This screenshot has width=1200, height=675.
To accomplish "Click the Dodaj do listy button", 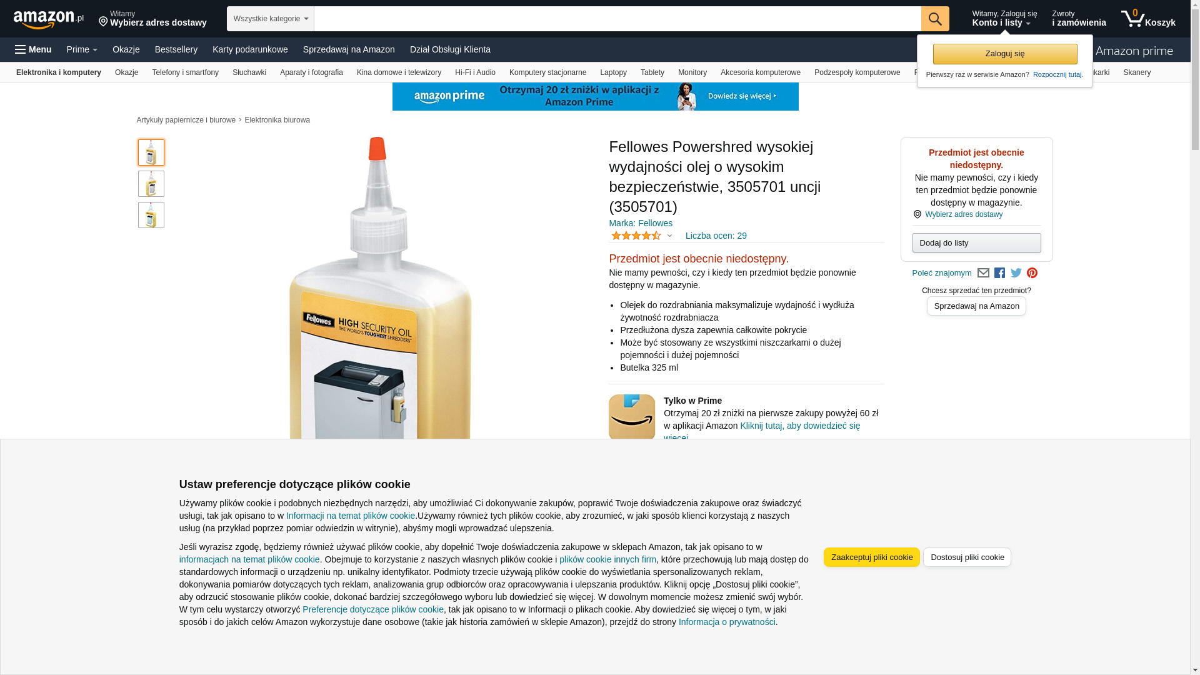I will point(976,243).
